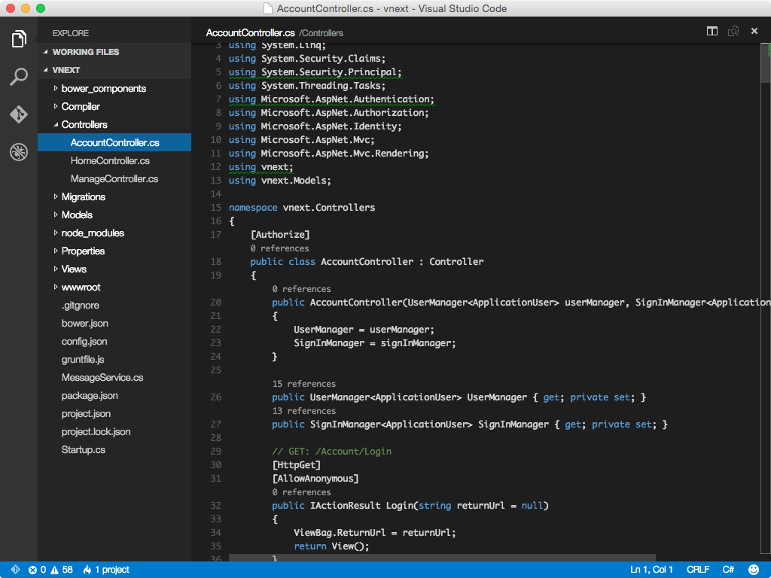Expand the Properties folder
Viewport: 771px width, 578px height.
114,251
